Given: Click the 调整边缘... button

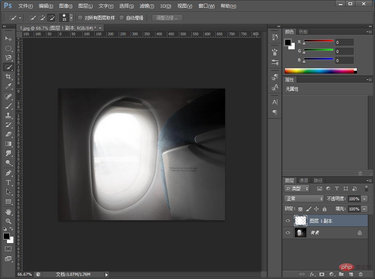Looking at the screenshot, I should [x=167, y=18].
